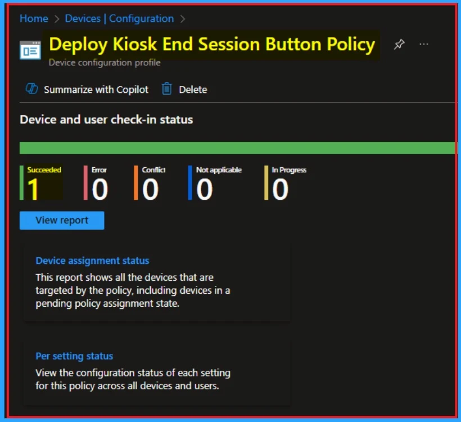Select the Not applicable count
The height and width of the screenshot is (422, 461).
tap(205, 190)
